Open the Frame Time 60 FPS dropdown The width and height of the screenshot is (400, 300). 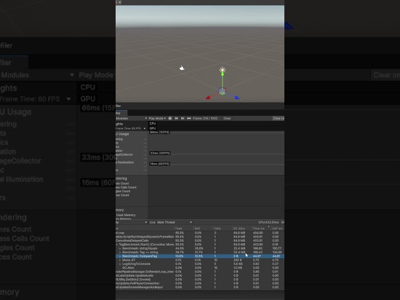pos(131,128)
